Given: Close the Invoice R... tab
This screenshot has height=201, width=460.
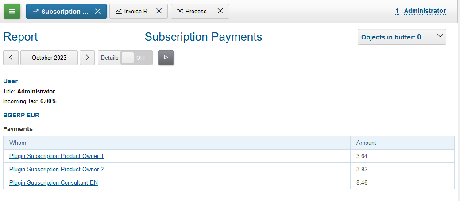Looking at the screenshot, I should tap(159, 12).
